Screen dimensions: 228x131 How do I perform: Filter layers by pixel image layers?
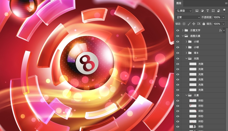coord(197,11)
